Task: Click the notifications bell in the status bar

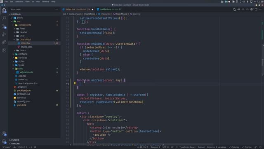Action: pyautogui.click(x=260, y=147)
